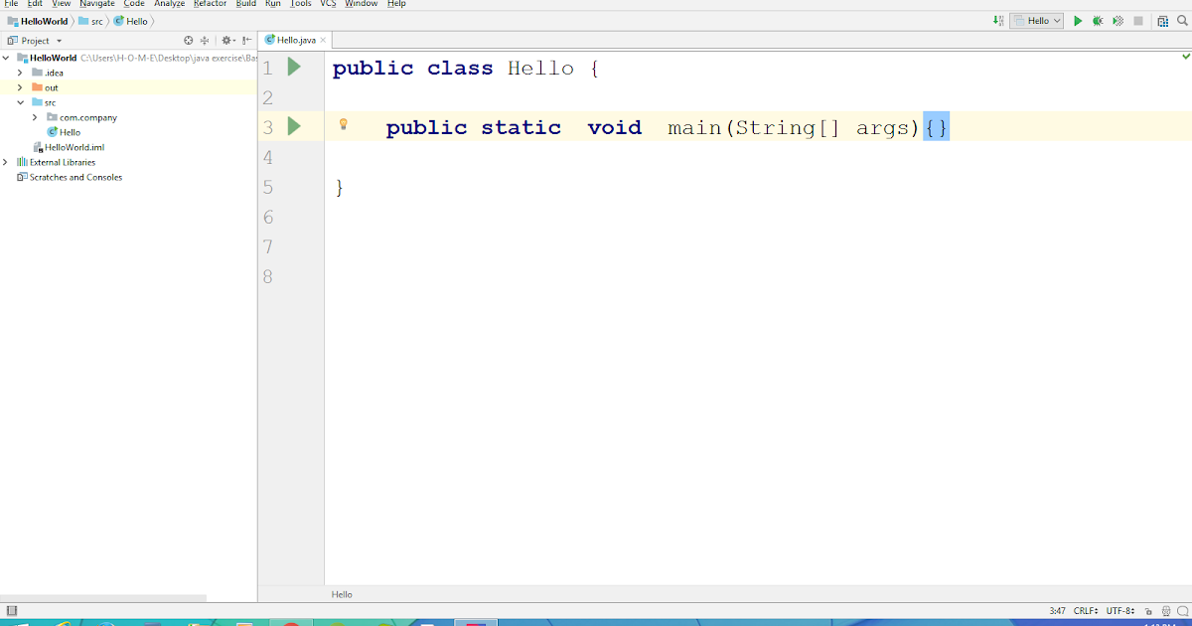Change file encoding via the UTF-8 dropdown
Screen dimensions: 1192x626
[x=1119, y=610]
